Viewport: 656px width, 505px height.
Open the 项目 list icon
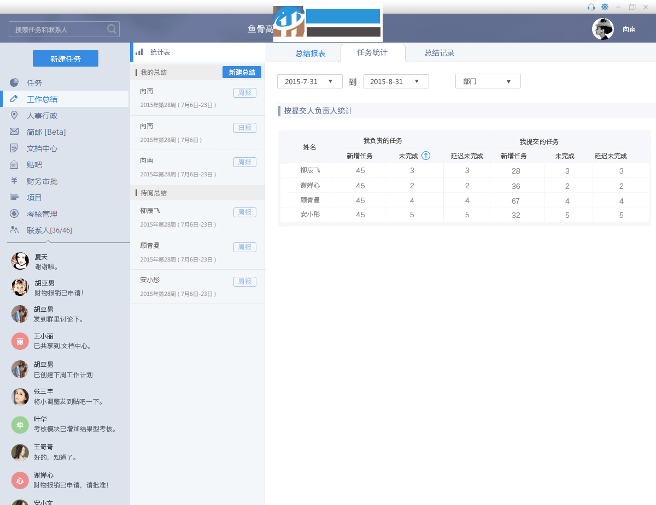[14, 197]
